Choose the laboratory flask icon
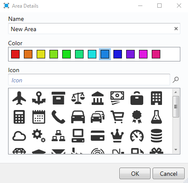 tap(156, 117)
